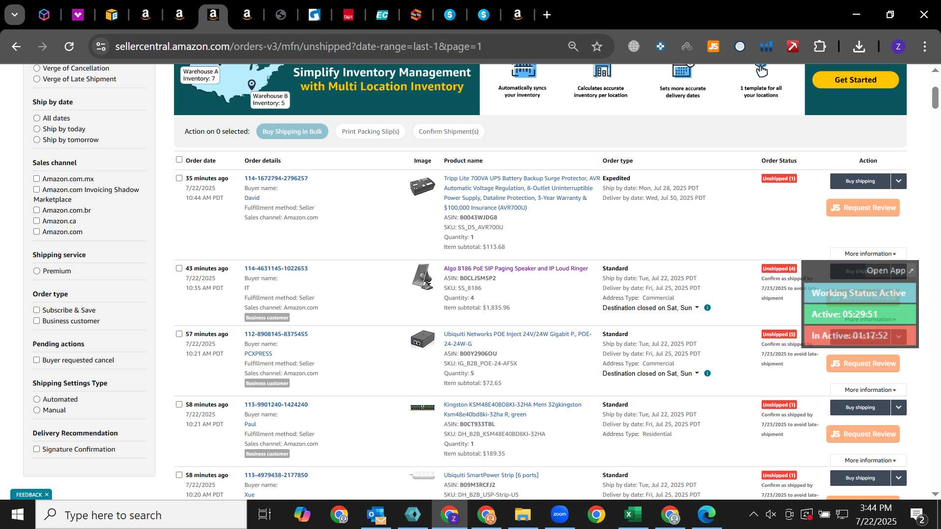The image size is (941, 529).
Task: Open the site information icon in address bar
Action: (x=100, y=47)
